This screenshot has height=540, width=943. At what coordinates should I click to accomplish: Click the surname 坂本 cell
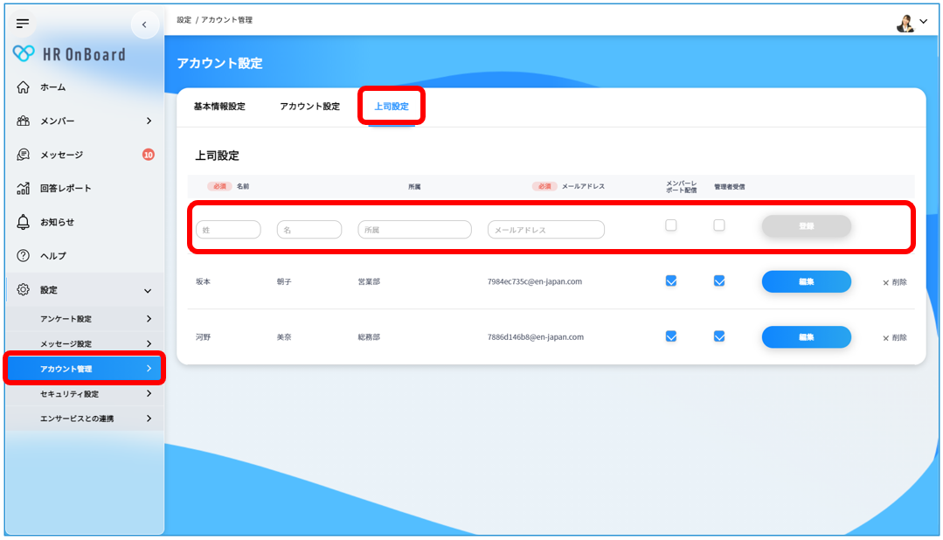204,281
